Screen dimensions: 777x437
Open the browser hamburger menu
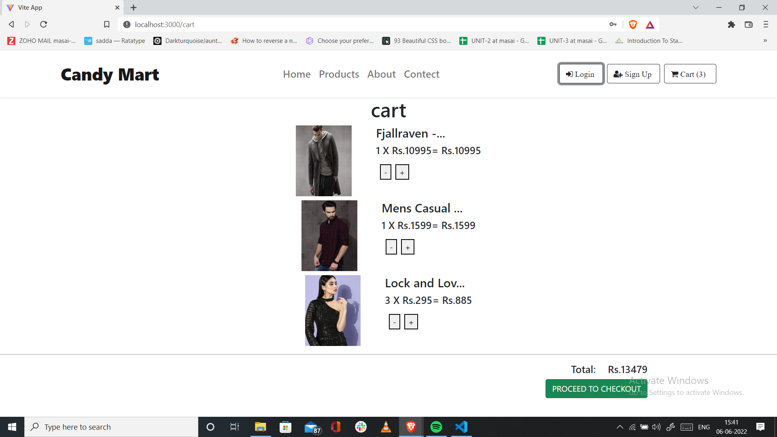click(765, 24)
